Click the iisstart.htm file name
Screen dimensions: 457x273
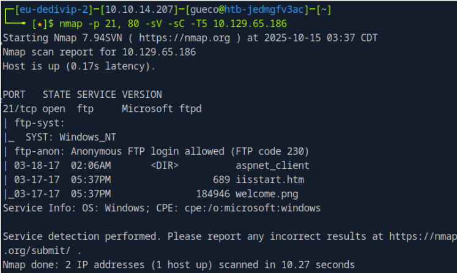(270, 179)
